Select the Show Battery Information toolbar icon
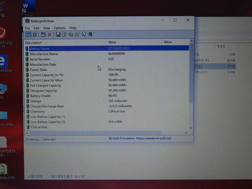Screen dimensions: 252x189 [x=29, y=34]
